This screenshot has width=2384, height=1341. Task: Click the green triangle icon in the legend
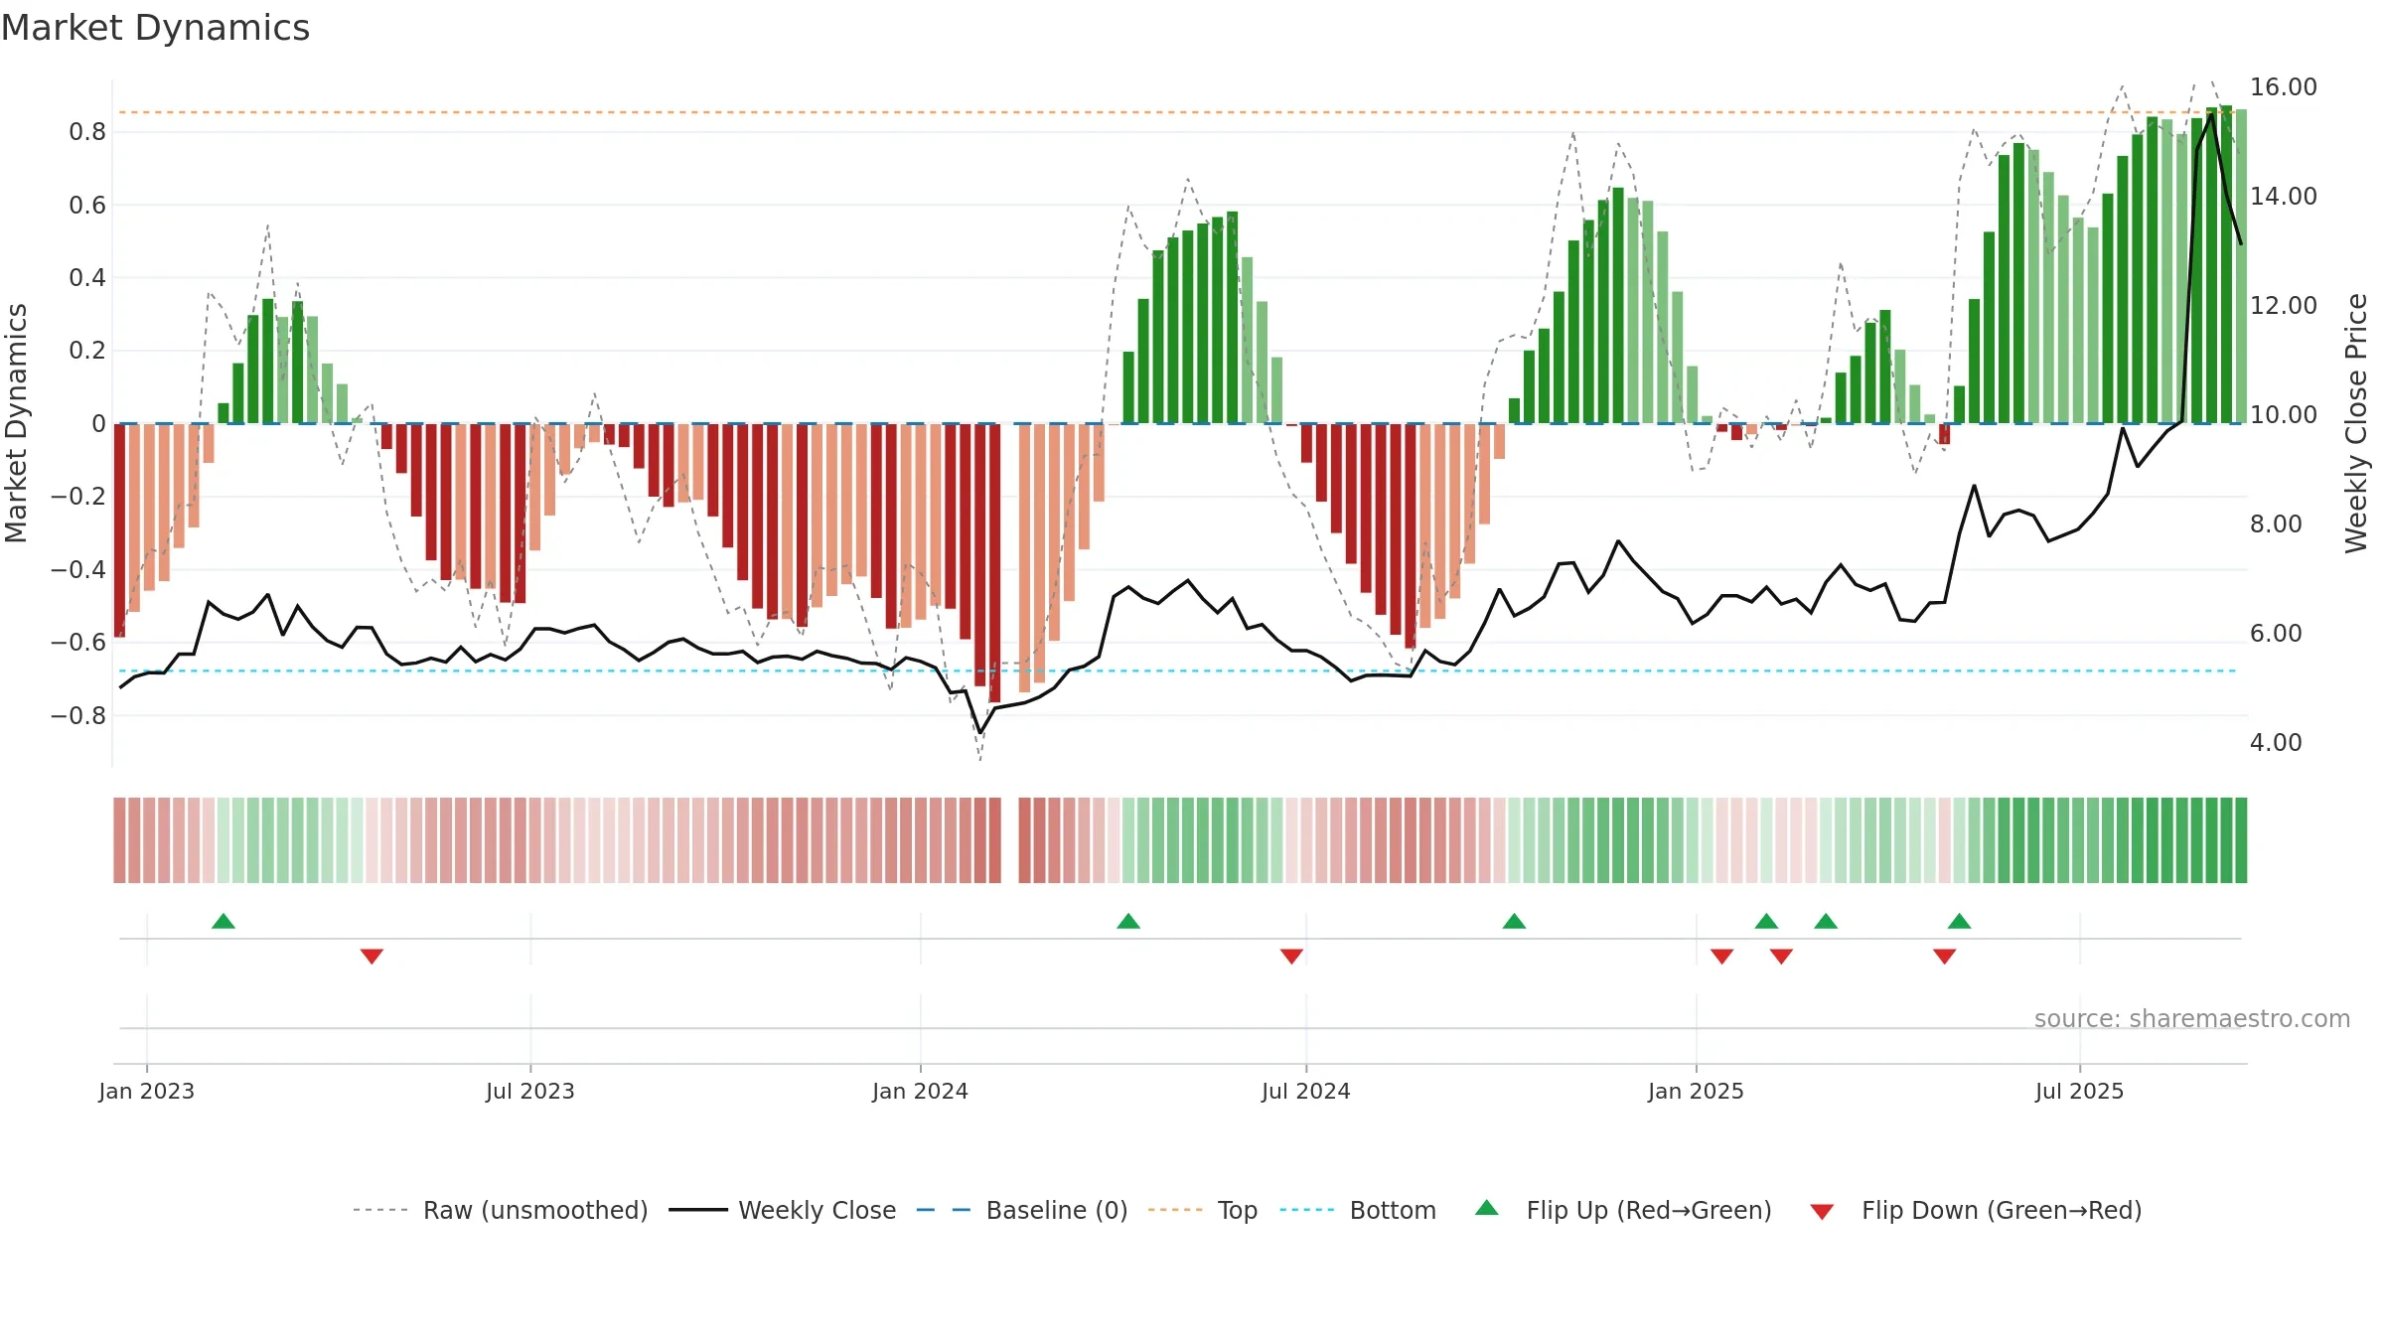pyautogui.click(x=1487, y=1208)
